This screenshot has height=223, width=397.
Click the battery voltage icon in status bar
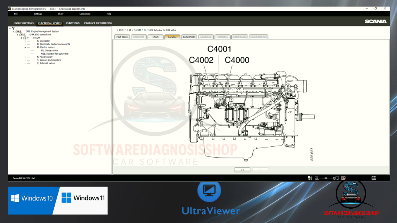pos(374,178)
